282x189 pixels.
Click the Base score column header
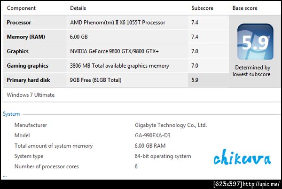(246, 8)
